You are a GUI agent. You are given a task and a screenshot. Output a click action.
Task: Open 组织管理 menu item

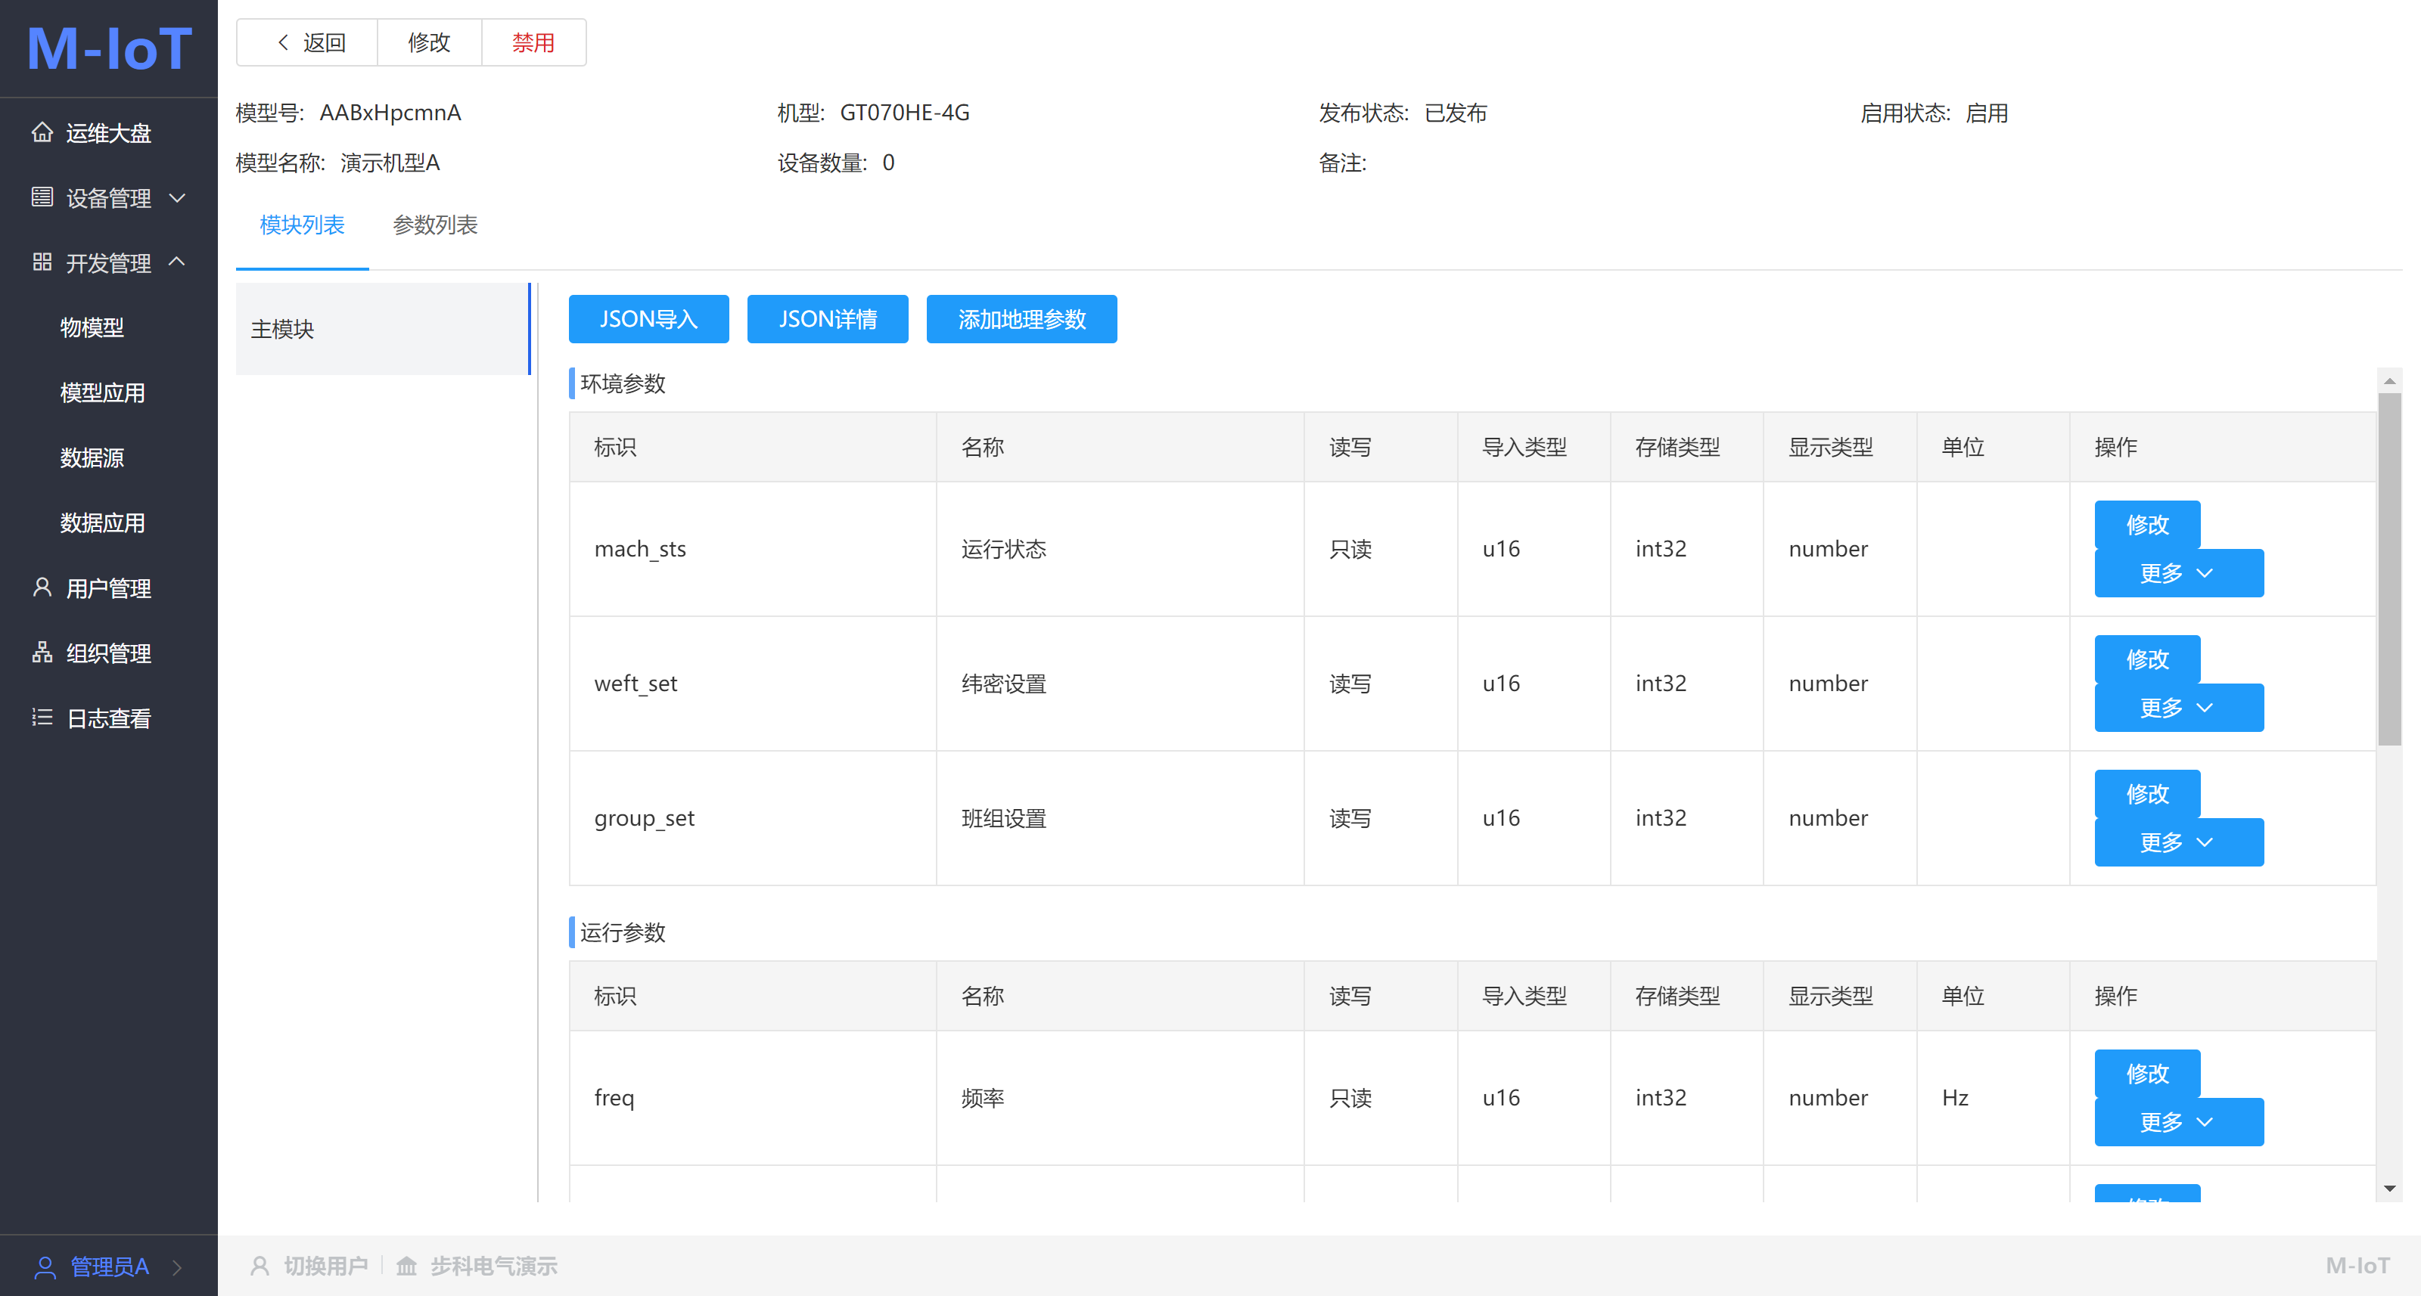pos(109,653)
